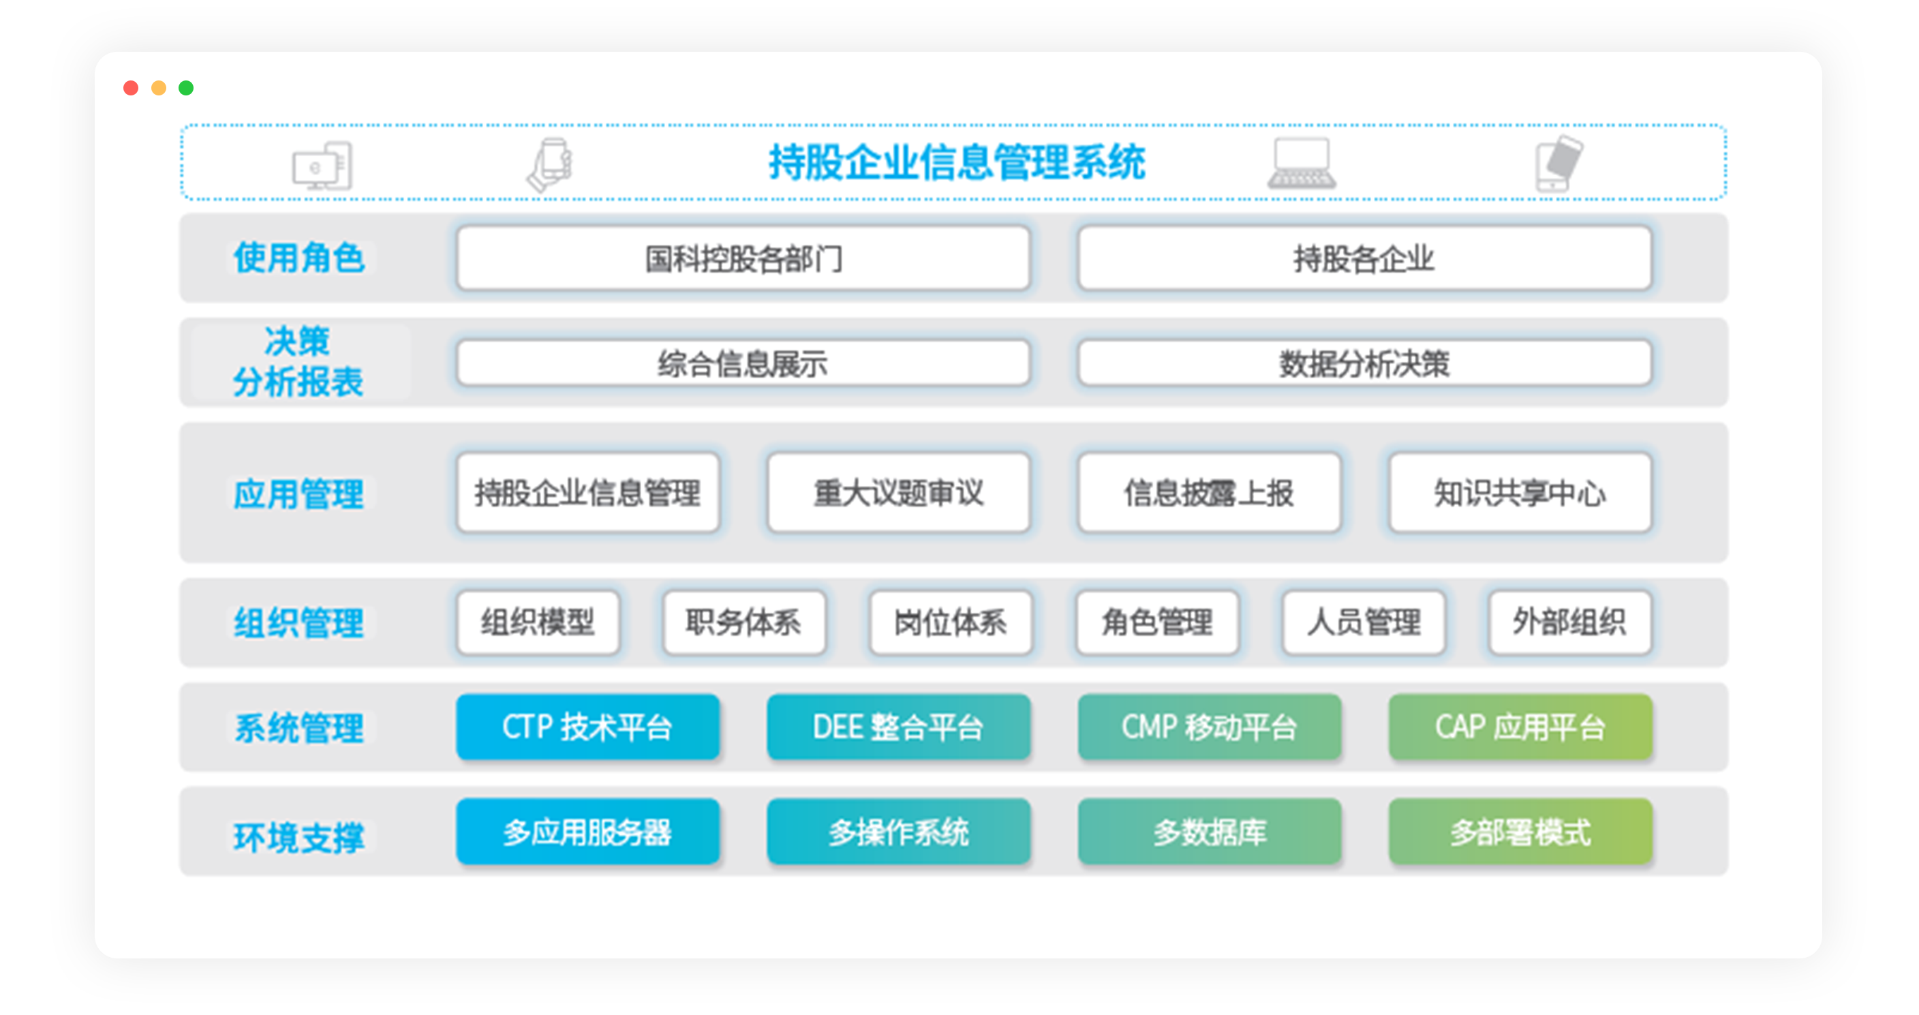Screen dimensions: 1919x1015
Task: Click the tilted smartphone icon
Action: click(x=1559, y=163)
